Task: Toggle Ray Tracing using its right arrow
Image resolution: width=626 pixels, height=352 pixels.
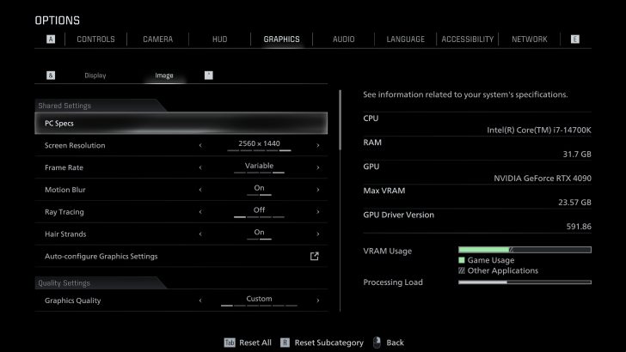Action: 317,212
